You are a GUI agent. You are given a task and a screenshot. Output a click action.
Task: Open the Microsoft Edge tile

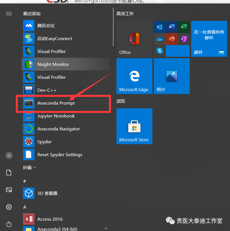pyautogui.click(x=134, y=76)
